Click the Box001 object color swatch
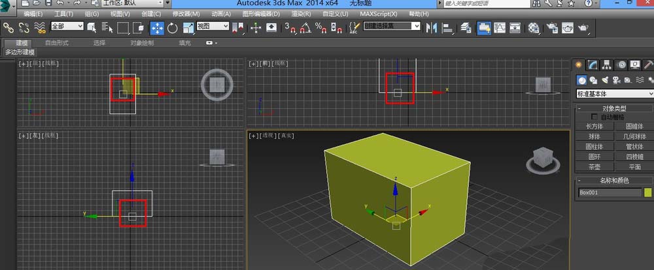Viewport: 654px width, 270px height. click(x=647, y=192)
